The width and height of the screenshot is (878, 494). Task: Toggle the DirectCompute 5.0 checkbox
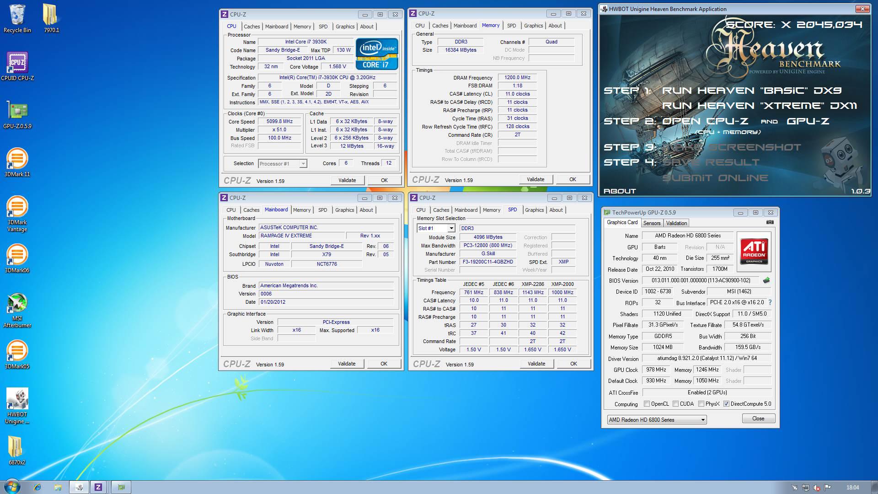726,404
